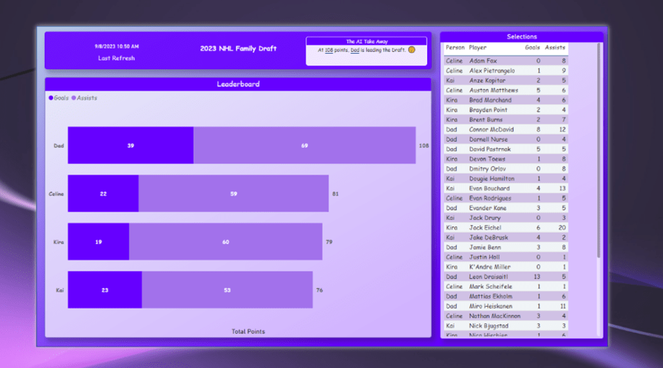Click the emoji icon in AI Take Away
Image resolution: width=663 pixels, height=368 pixels.
(x=411, y=50)
